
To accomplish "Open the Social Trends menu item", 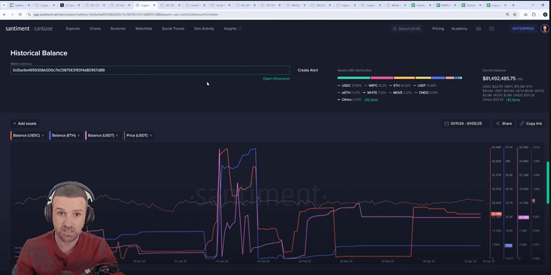I will [173, 29].
